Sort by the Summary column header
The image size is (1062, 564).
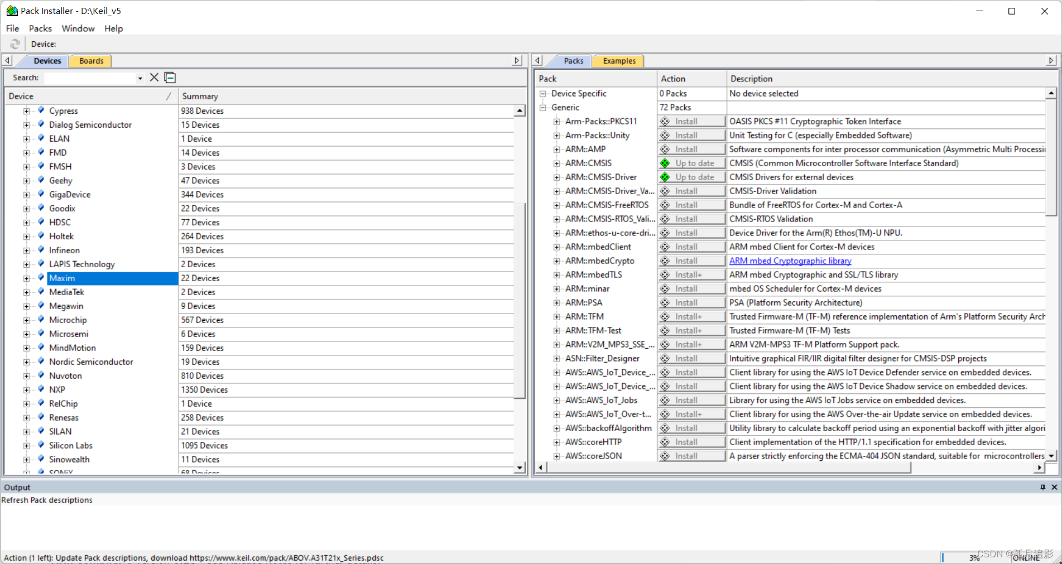[353, 96]
